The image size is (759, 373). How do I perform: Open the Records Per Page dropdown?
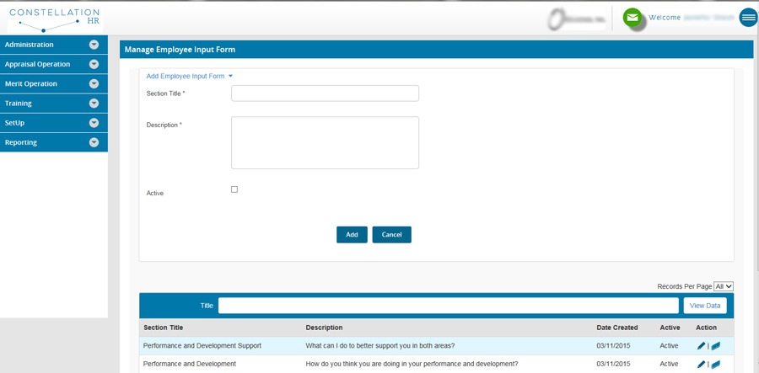pyautogui.click(x=724, y=286)
